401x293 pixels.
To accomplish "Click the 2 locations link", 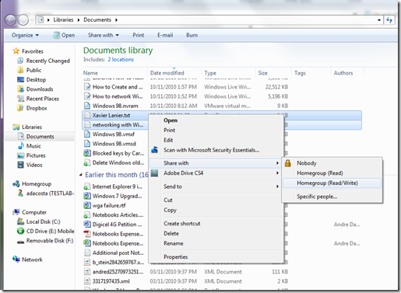I will (x=121, y=60).
